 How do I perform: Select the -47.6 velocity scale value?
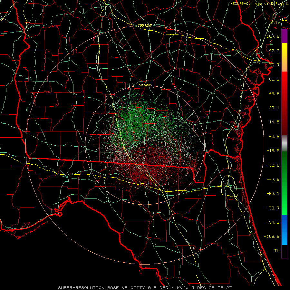(273, 179)
